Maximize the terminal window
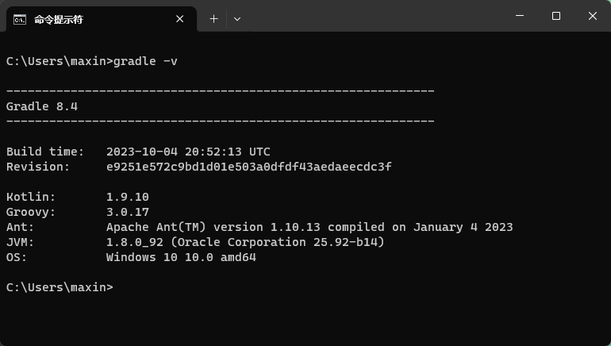Screen dimensions: 611x346 click(556, 16)
